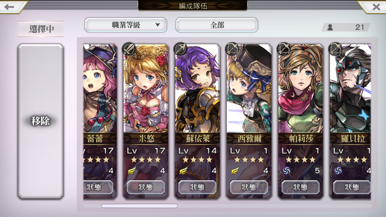Viewport: 386px width, 217px height.
Task: Click the 移除 remove button
Action: pos(41,121)
